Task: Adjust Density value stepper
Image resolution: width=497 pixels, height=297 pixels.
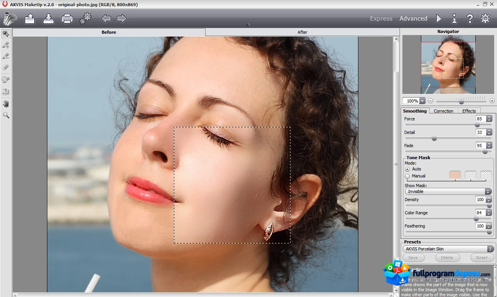Action: click(x=489, y=200)
